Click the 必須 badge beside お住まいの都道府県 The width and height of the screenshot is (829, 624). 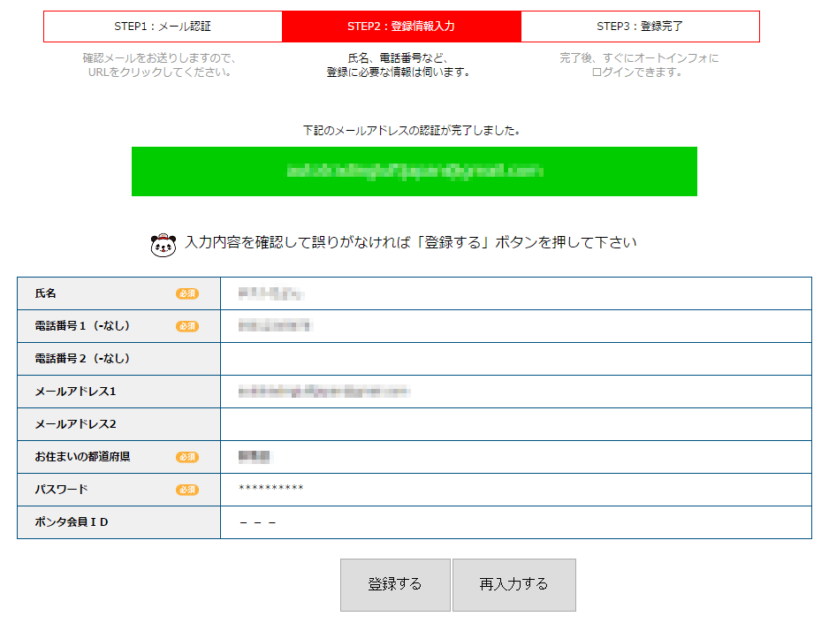(186, 457)
